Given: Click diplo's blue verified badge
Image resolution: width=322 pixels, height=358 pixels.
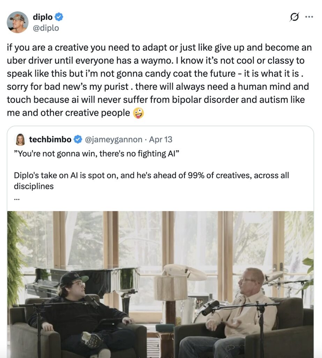Looking at the screenshot, I should coord(59,17).
